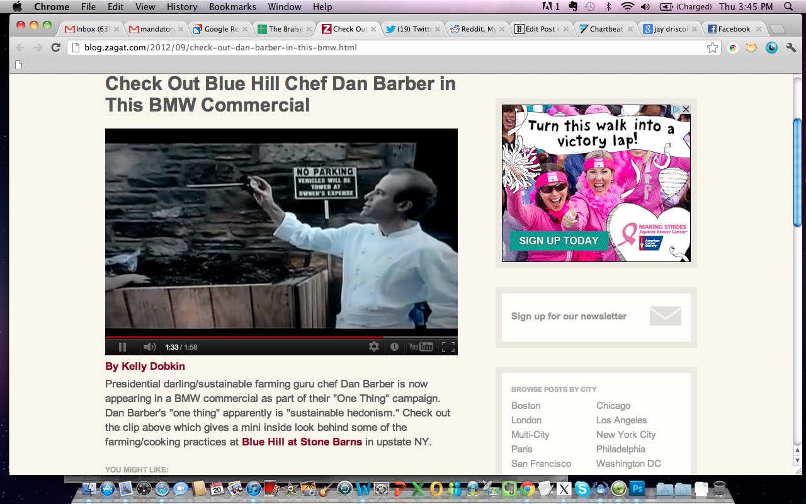
Task: Open Chrome wrench settings menu
Action: (791, 48)
